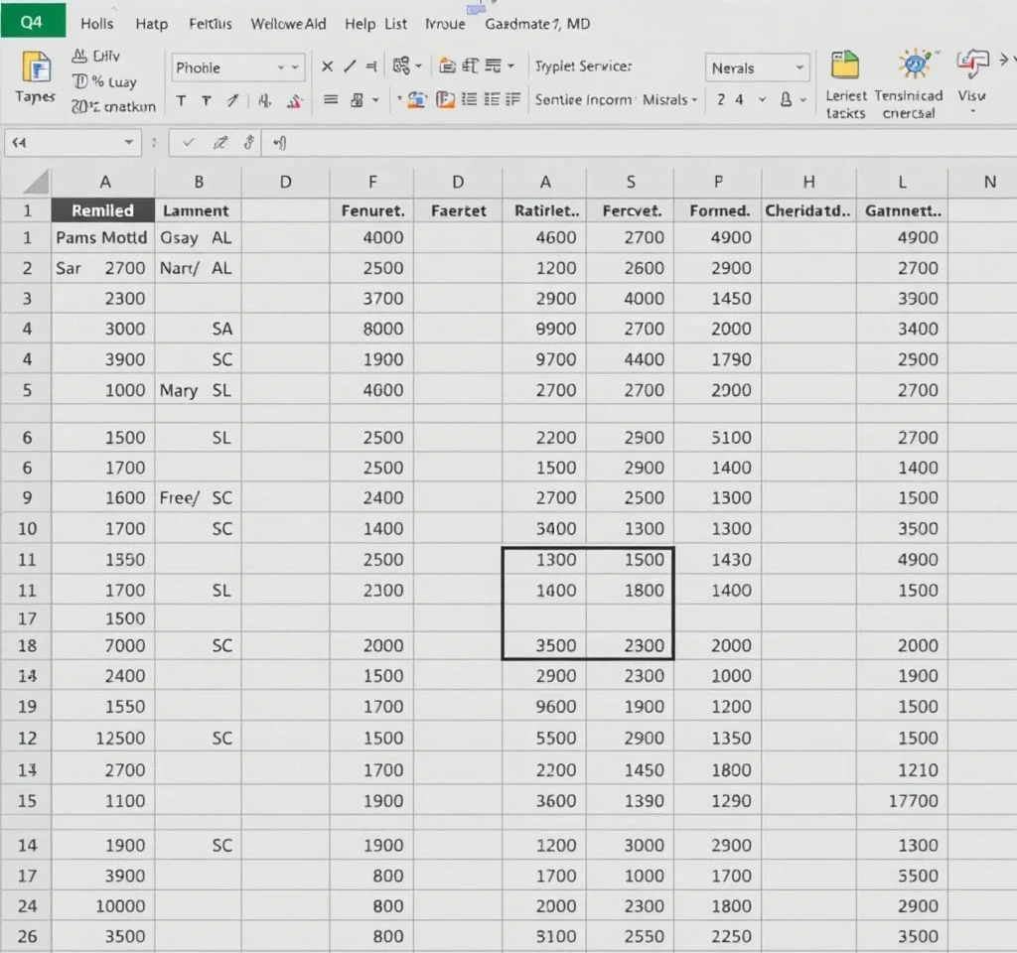Select the Remiled header cell
Image resolution: width=1017 pixels, height=953 pixels.
[x=102, y=210]
